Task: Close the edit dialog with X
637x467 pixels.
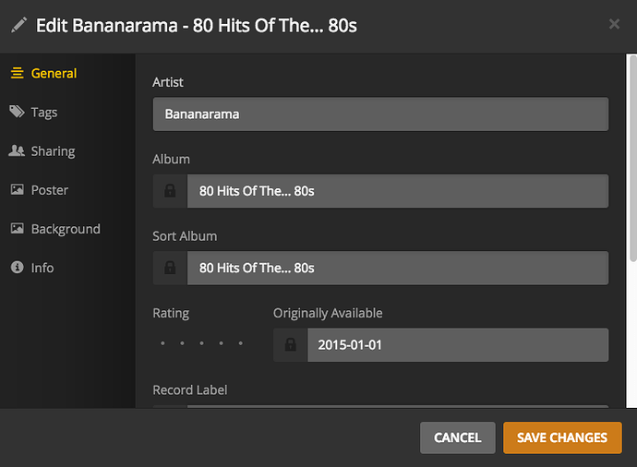Action: (614, 24)
